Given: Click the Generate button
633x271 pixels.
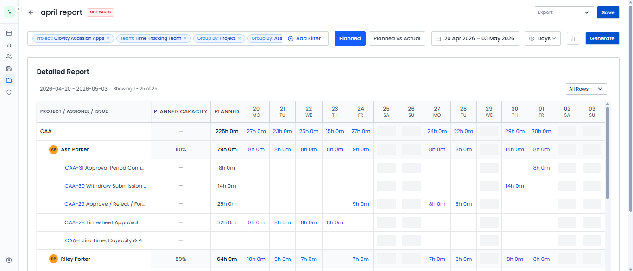Looking at the screenshot, I should pyautogui.click(x=602, y=38).
